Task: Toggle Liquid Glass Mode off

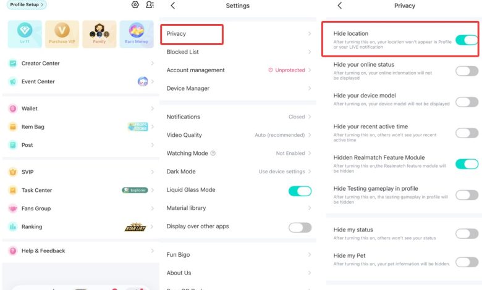Action: click(x=300, y=191)
